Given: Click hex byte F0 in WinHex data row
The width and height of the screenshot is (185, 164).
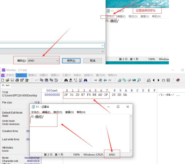Looking at the screenshot, I should [89, 95].
